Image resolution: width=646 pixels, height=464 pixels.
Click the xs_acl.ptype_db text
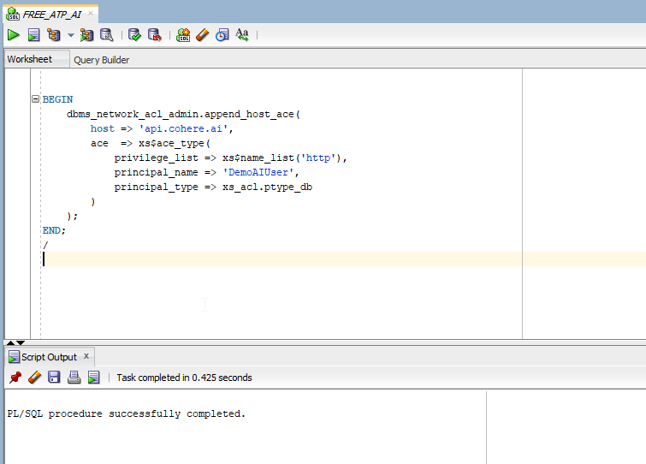[x=267, y=187]
